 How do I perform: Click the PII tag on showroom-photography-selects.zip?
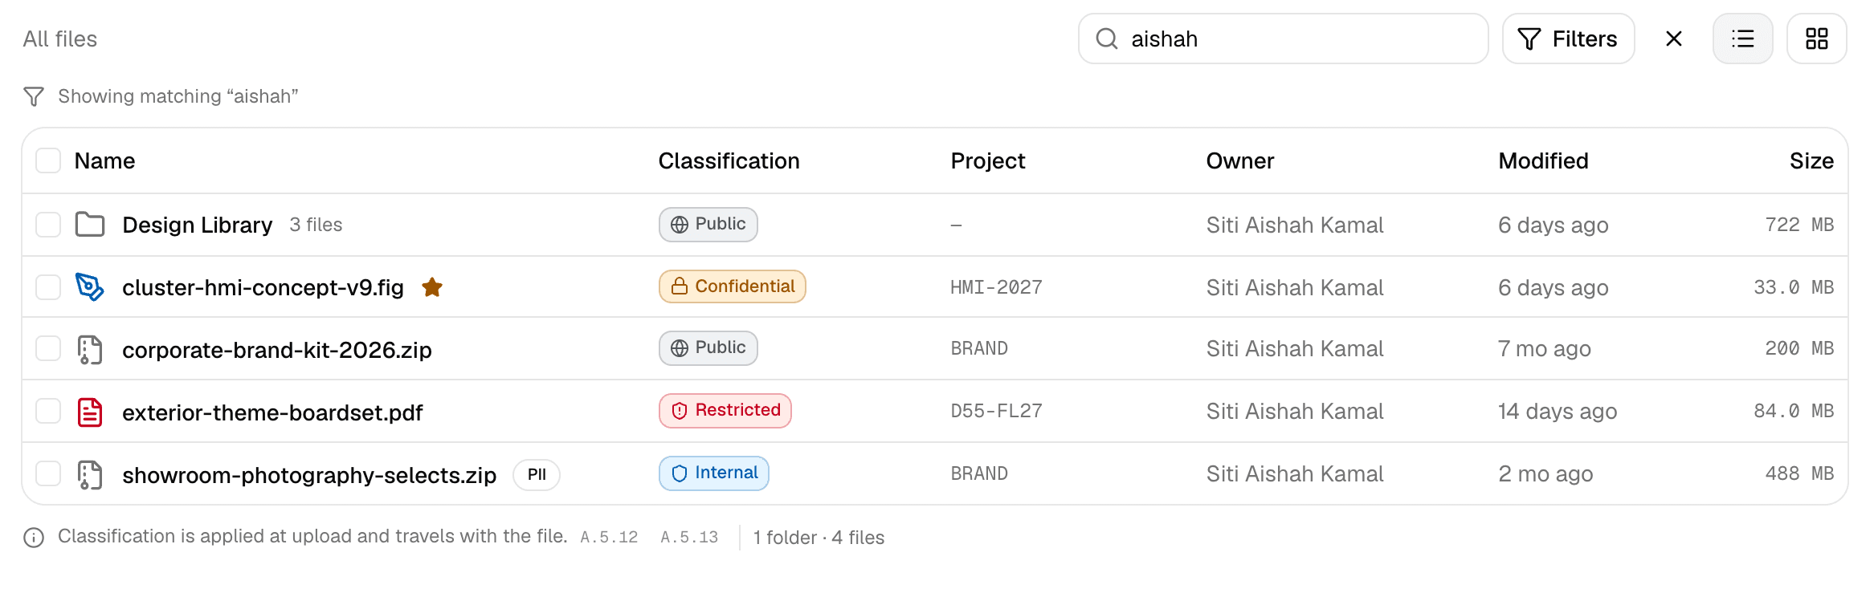[537, 475]
